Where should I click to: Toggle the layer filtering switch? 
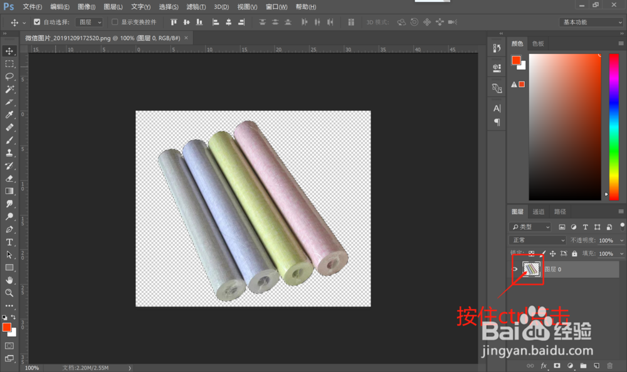622,226
